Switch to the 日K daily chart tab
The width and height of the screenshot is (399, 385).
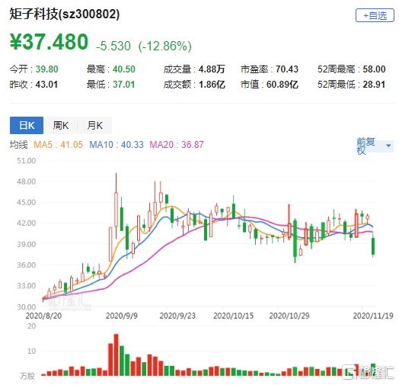click(27, 125)
